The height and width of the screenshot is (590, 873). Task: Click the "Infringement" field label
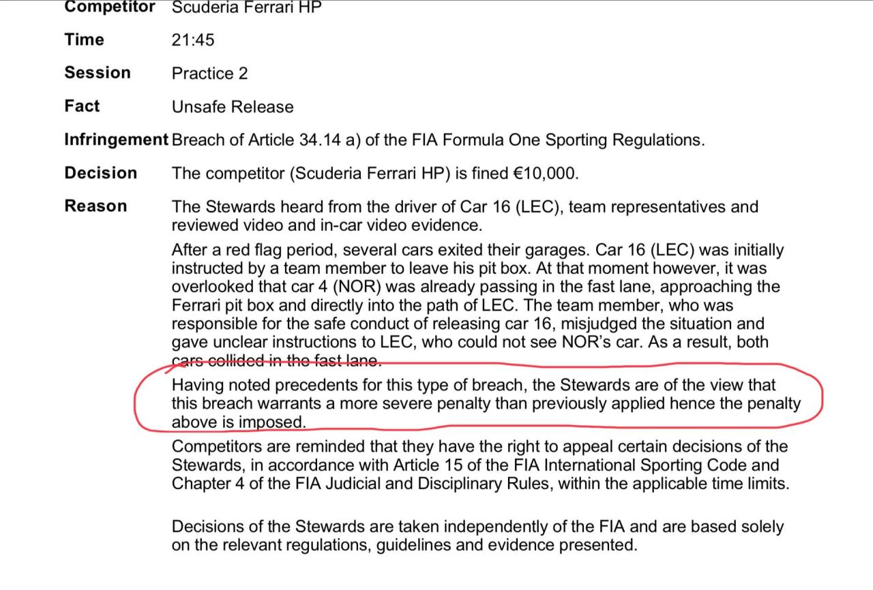tap(116, 140)
